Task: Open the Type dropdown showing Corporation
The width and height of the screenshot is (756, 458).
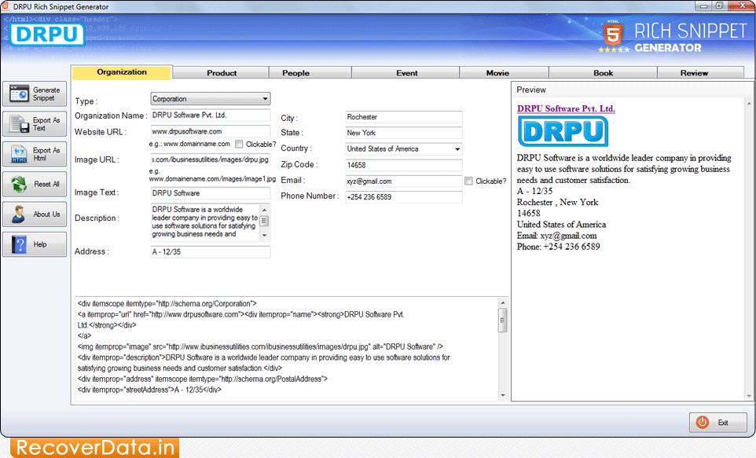Action: point(210,99)
